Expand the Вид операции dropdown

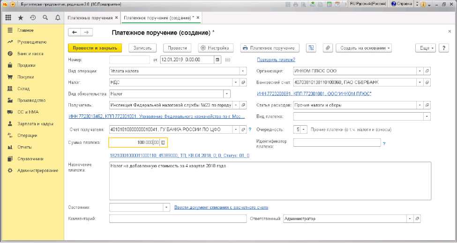click(243, 71)
